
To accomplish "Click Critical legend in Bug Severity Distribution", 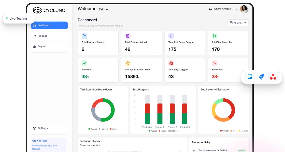I will point(224,131).
